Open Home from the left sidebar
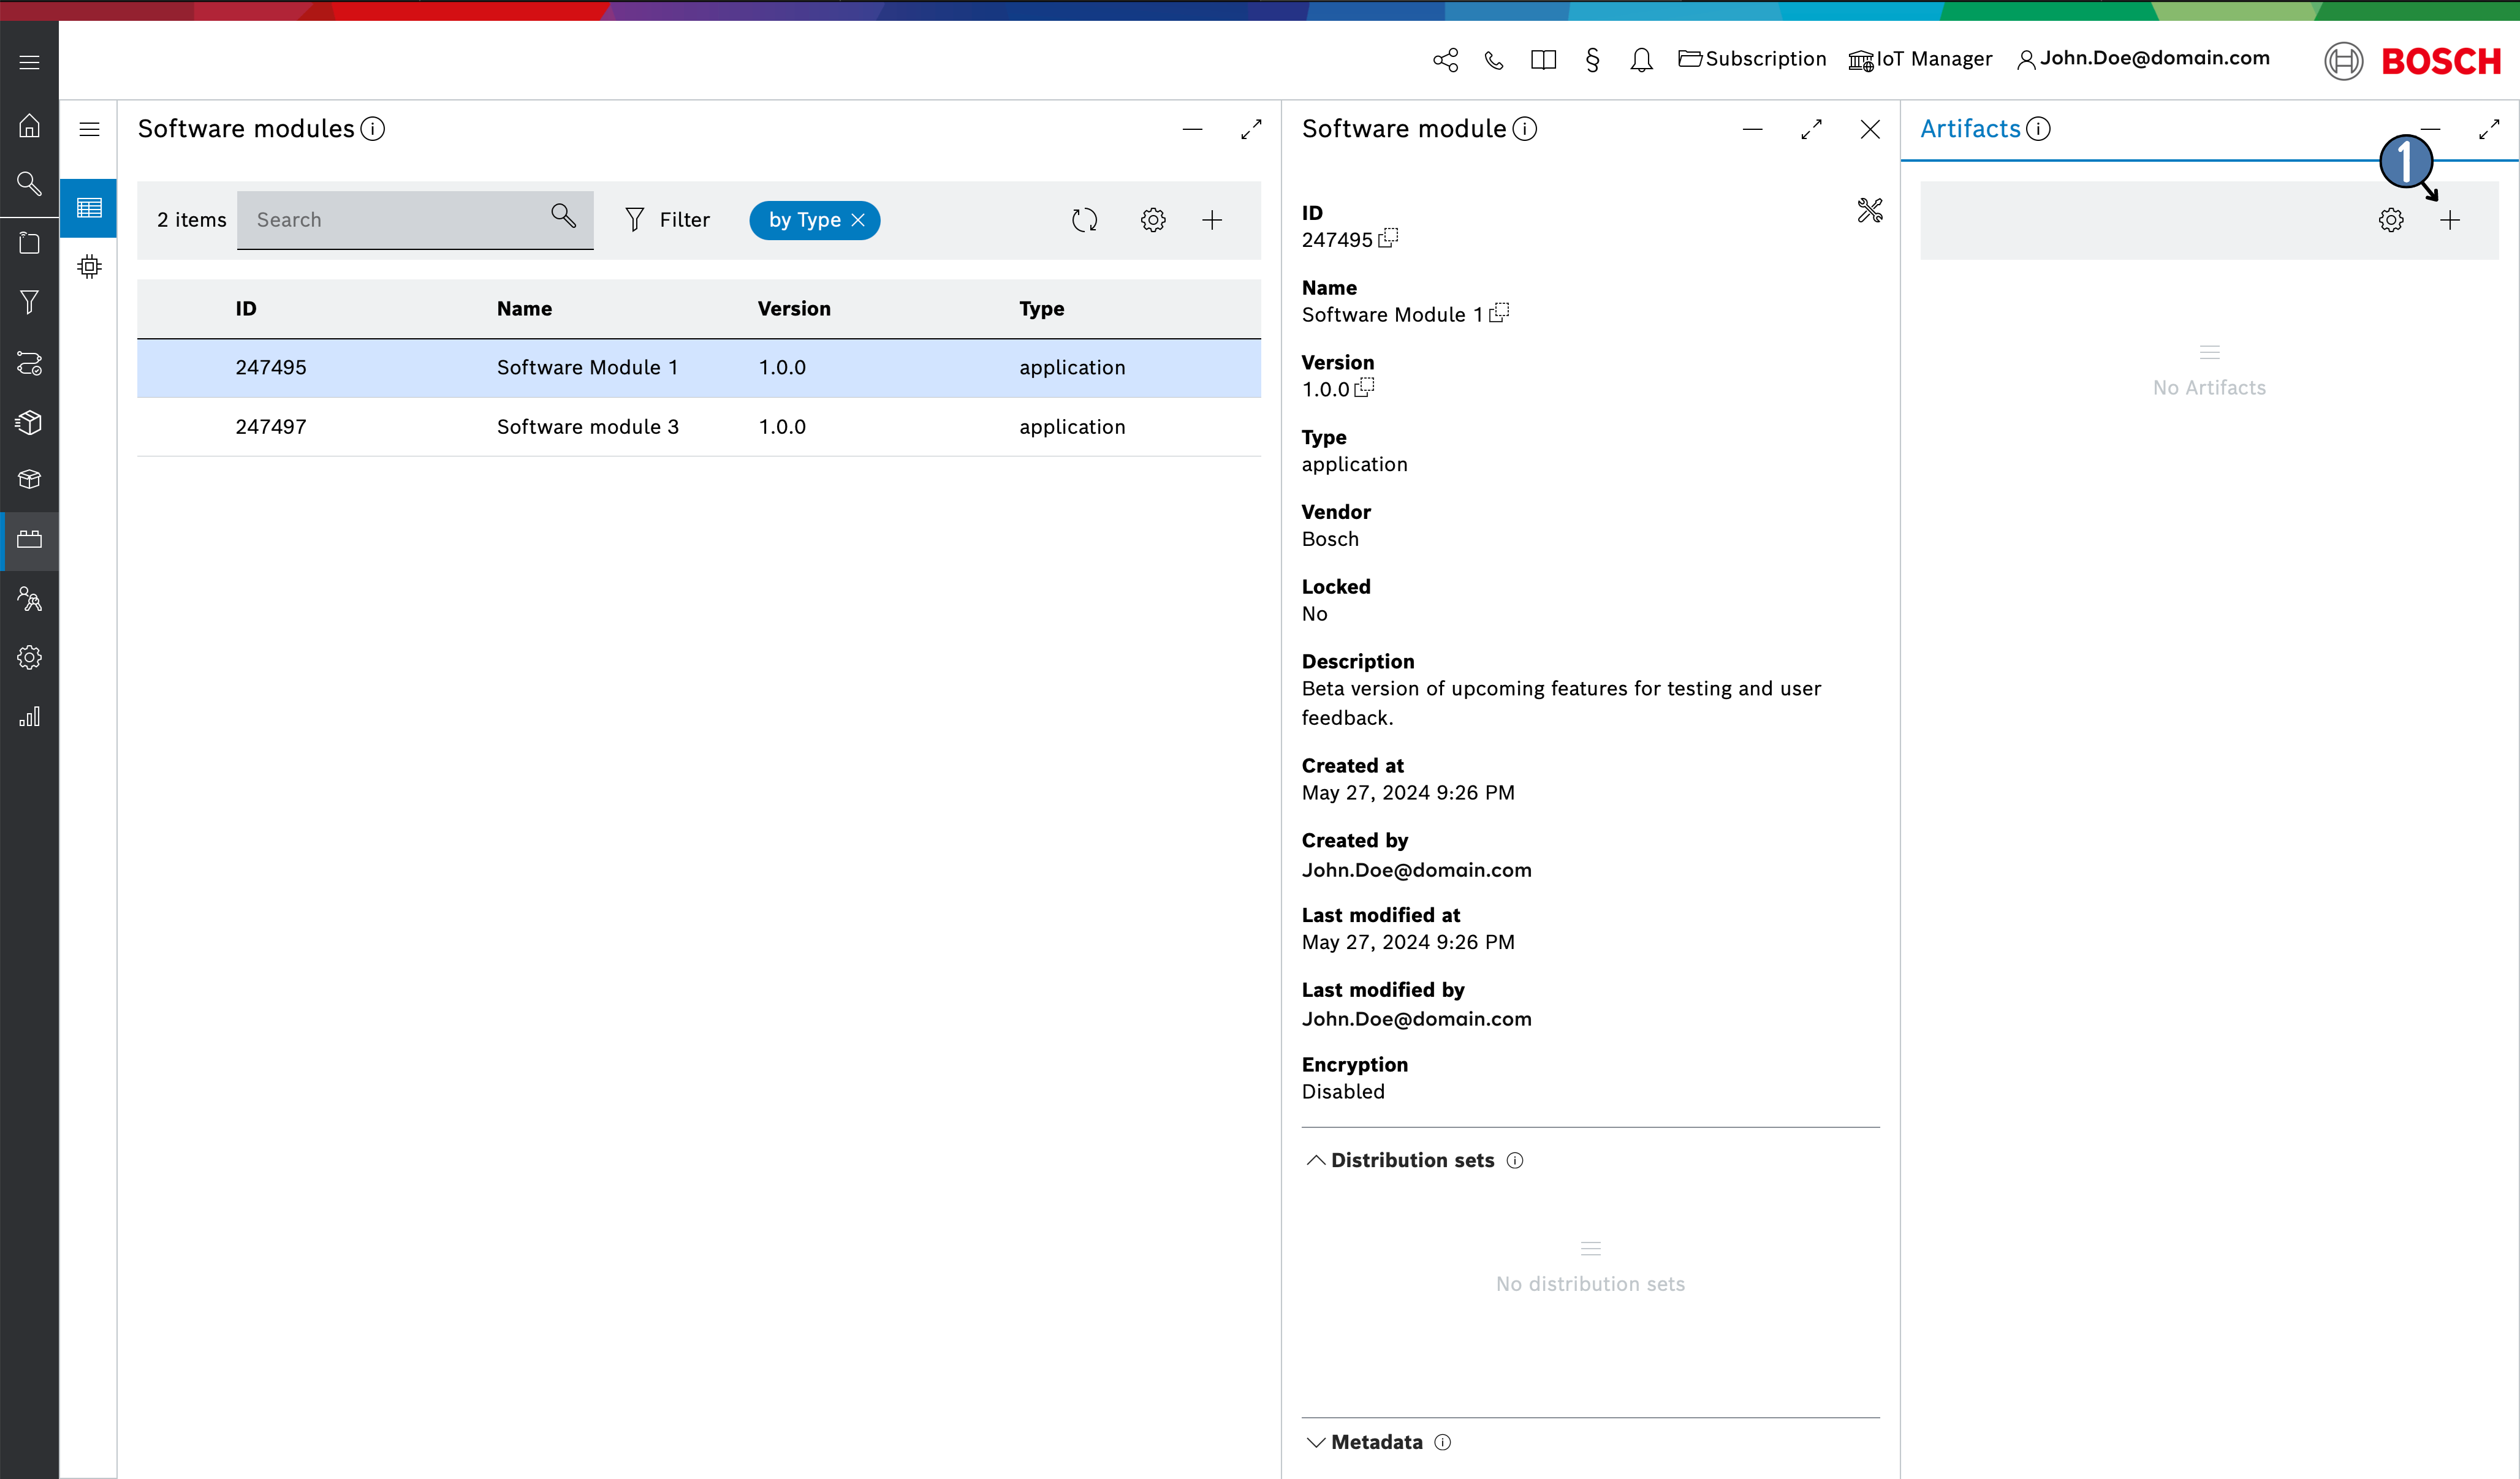The height and width of the screenshot is (1479, 2520). (29, 126)
